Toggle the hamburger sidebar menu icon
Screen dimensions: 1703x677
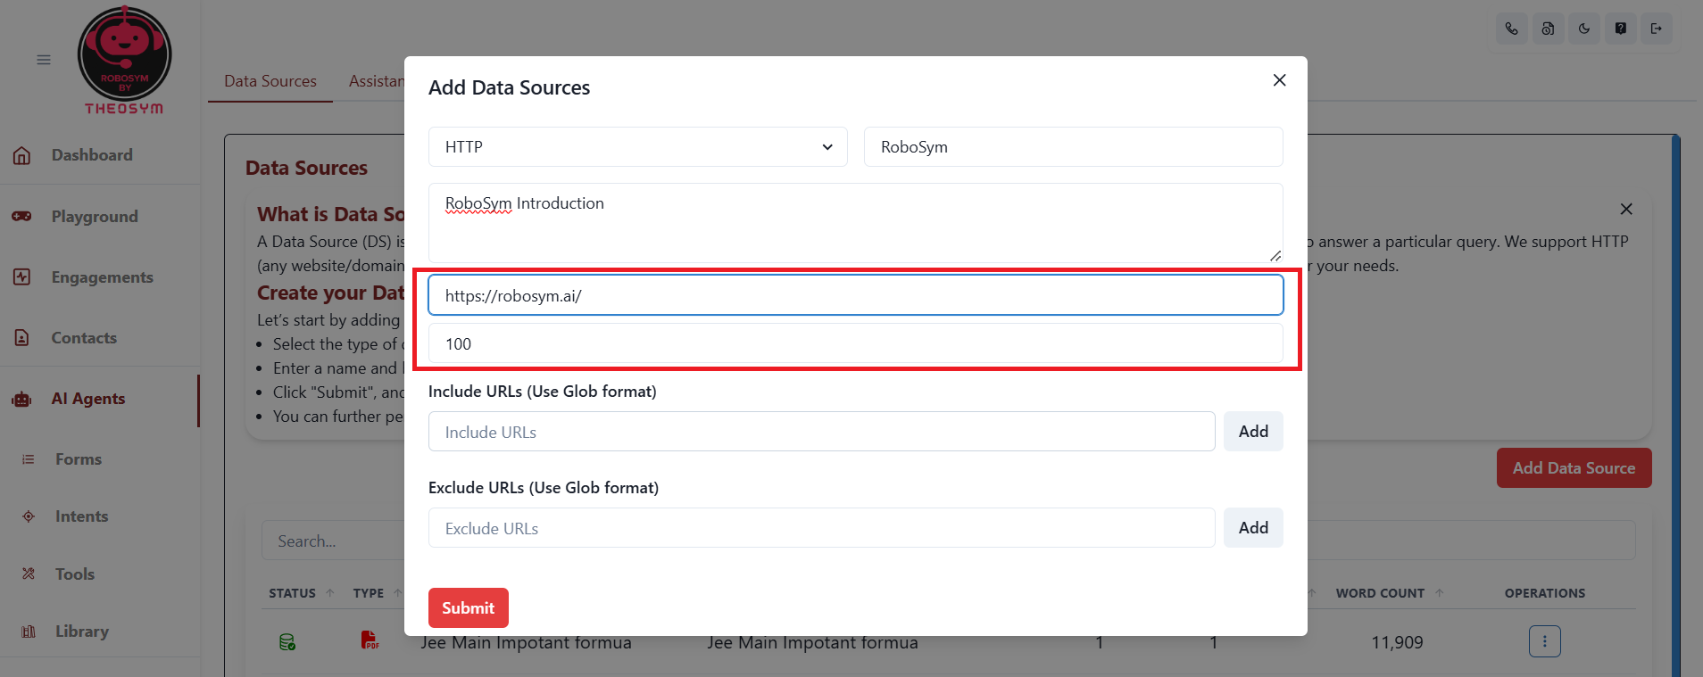pos(44,60)
